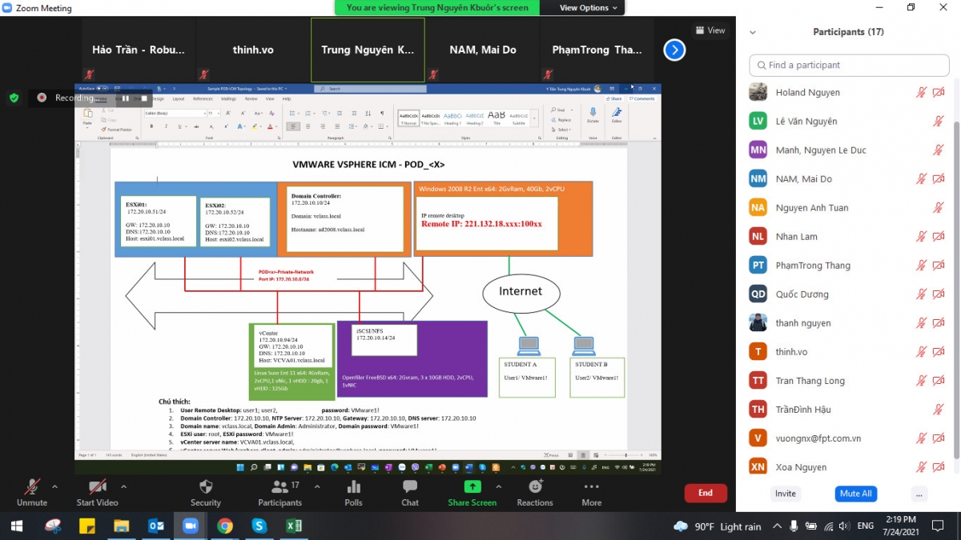Stop the recording
The width and height of the screenshot is (961, 540).
click(x=144, y=98)
